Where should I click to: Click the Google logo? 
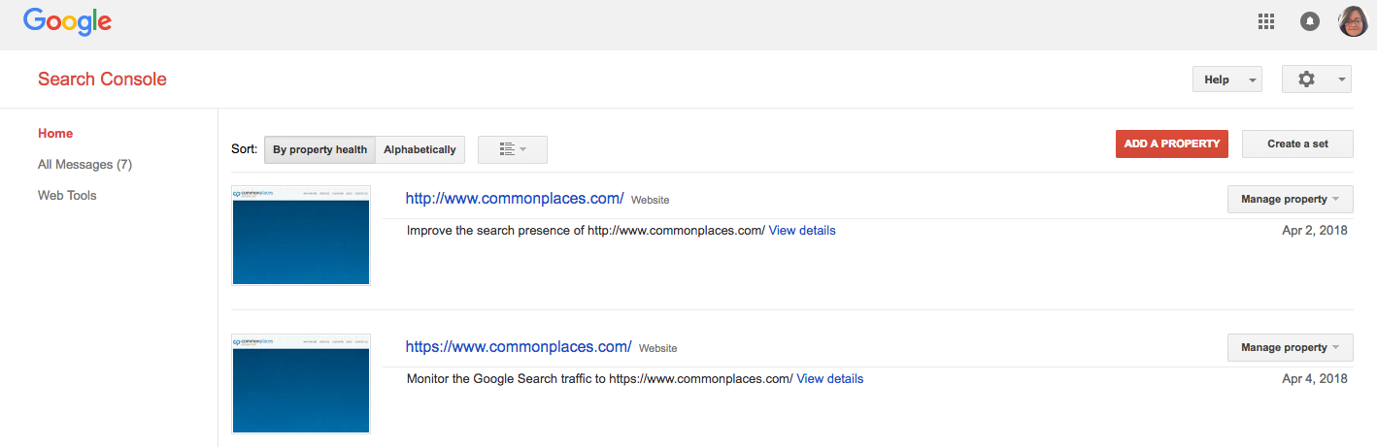click(67, 21)
